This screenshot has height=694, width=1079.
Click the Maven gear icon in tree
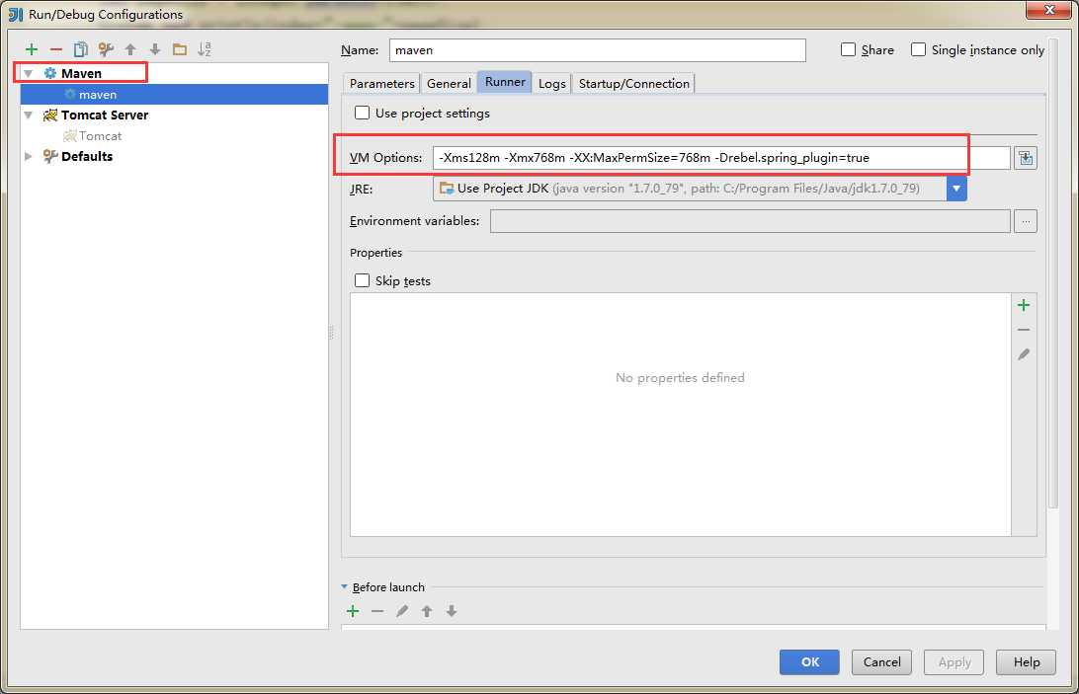click(50, 73)
